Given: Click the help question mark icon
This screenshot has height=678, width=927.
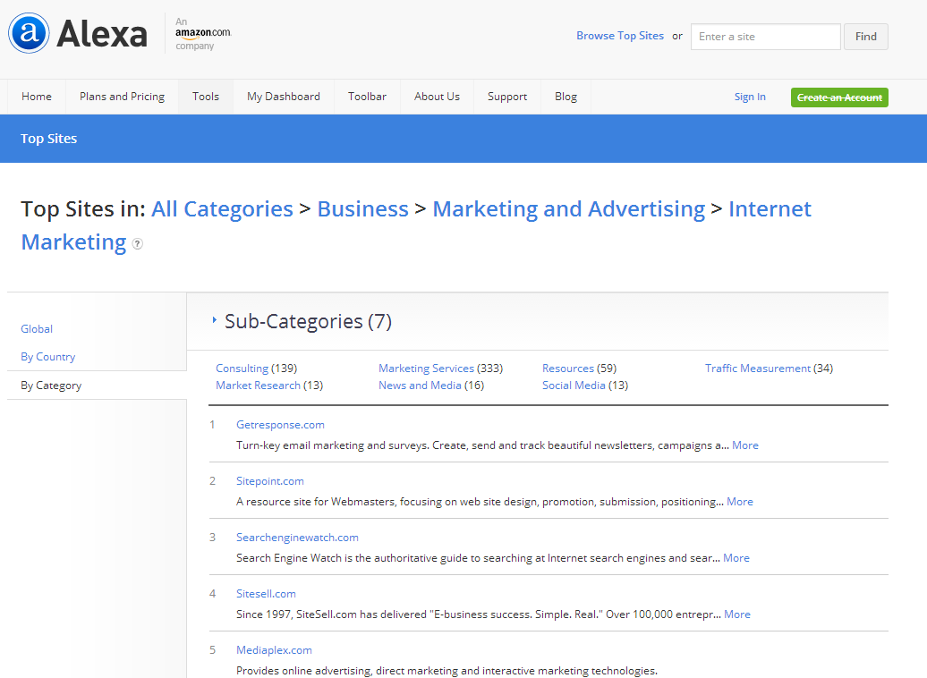Looking at the screenshot, I should point(137,243).
